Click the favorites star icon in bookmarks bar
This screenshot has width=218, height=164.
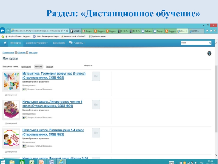click(x=3, y=36)
